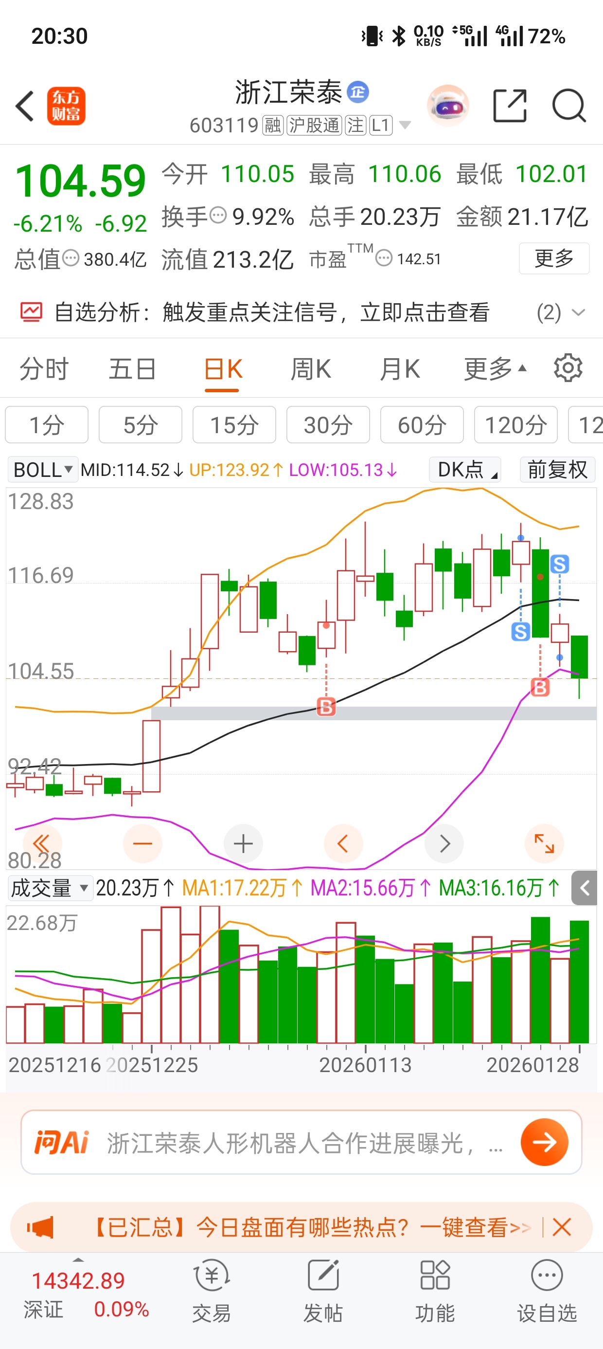The image size is (603, 1349).
Task: Tap 注 tag next to 沪股通
Action: point(355,125)
